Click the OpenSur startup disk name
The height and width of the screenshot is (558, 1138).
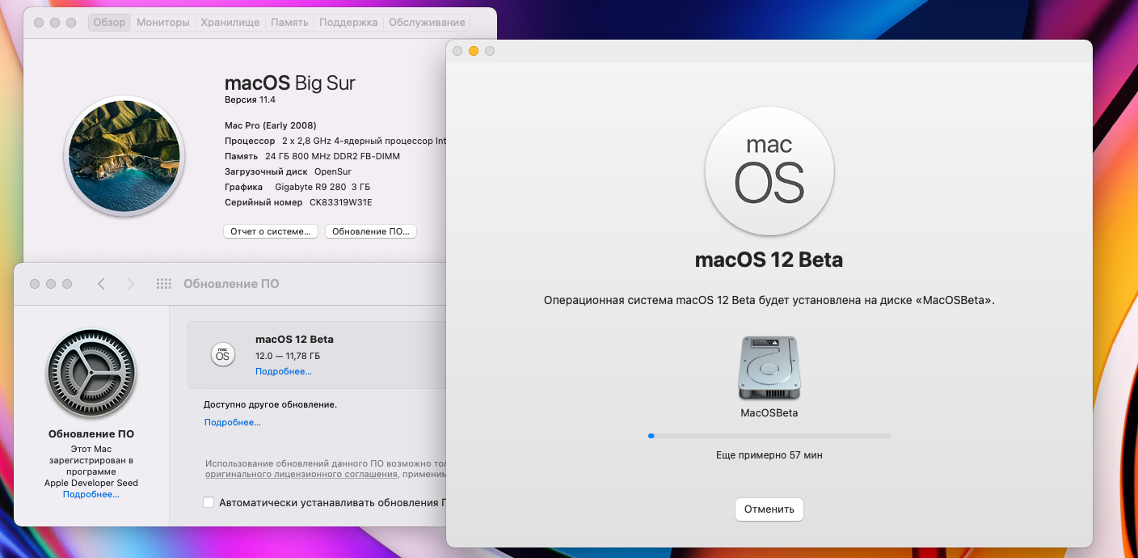tap(335, 171)
